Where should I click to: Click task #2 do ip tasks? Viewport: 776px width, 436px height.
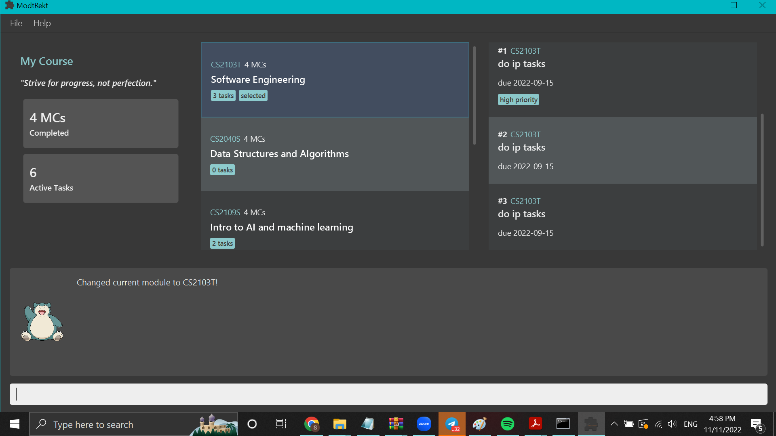coord(622,150)
